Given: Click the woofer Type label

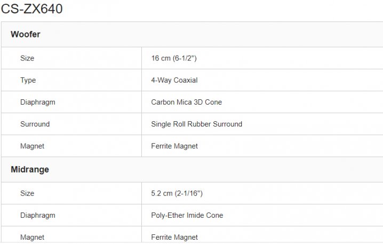Looking at the screenshot, I should coord(28,80).
